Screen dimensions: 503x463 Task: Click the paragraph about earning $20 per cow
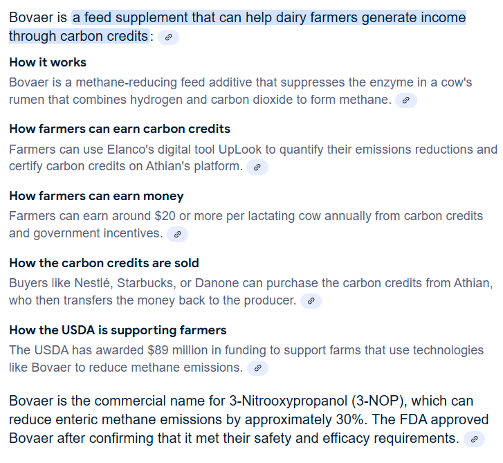tap(246, 224)
